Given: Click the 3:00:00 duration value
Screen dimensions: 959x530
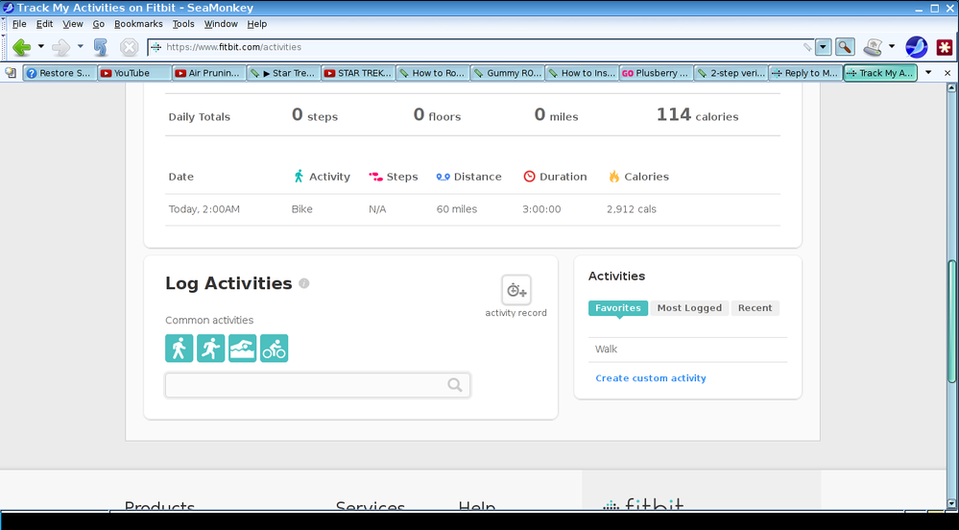Looking at the screenshot, I should (541, 209).
